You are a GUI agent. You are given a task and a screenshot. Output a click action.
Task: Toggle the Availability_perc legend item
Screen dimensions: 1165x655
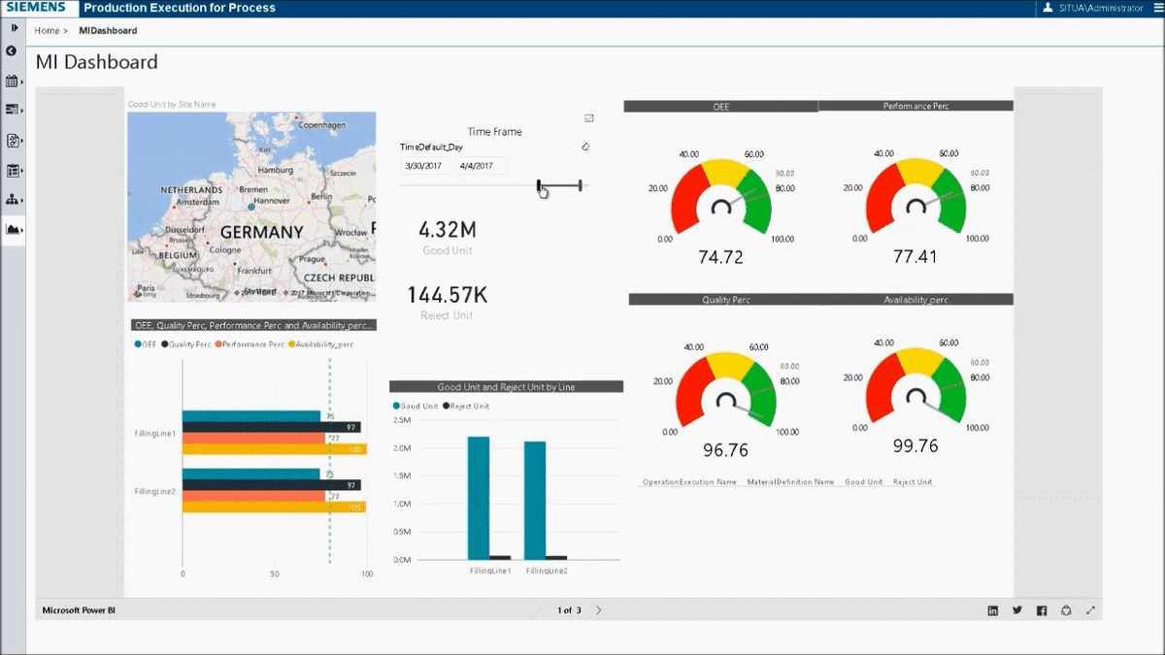click(x=320, y=344)
